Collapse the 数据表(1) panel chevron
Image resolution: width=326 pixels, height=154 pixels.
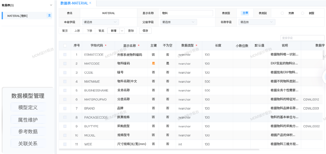click(x=51, y=5)
